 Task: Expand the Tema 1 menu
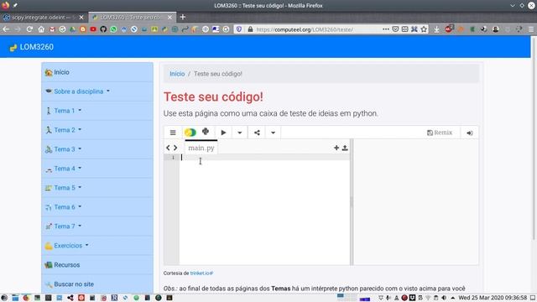[97, 111]
